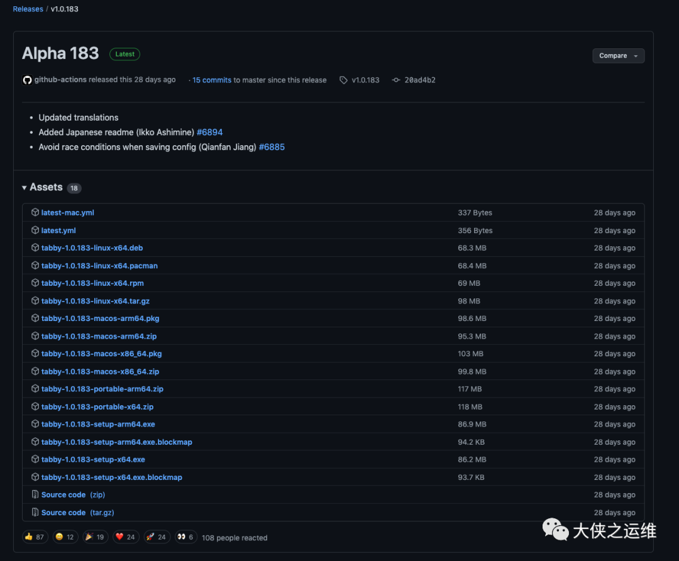Click the 108 people reacted text

tap(235, 538)
